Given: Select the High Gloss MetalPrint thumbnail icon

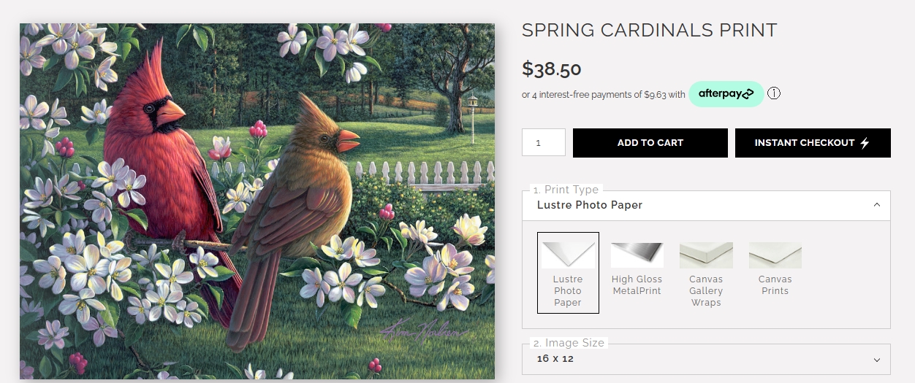Looking at the screenshot, I should click(637, 255).
